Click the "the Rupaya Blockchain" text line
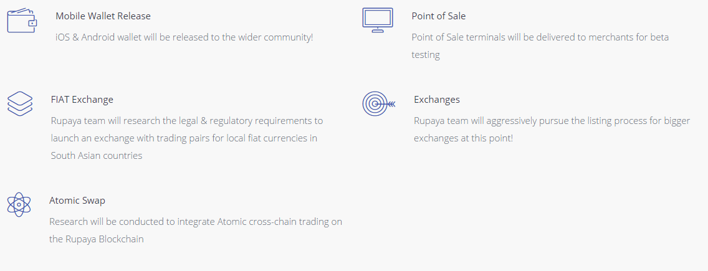Screen dimensions: 708x271 click(97, 239)
